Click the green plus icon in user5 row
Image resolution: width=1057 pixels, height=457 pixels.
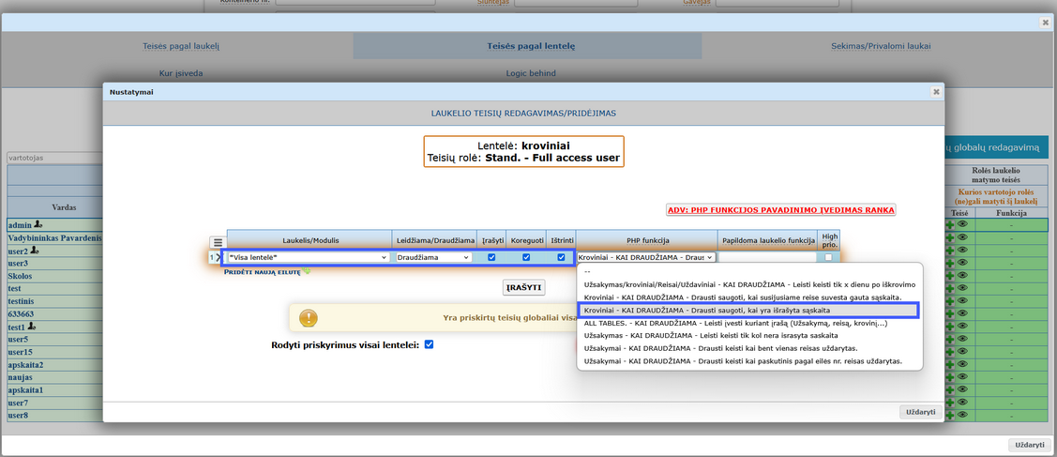950,339
